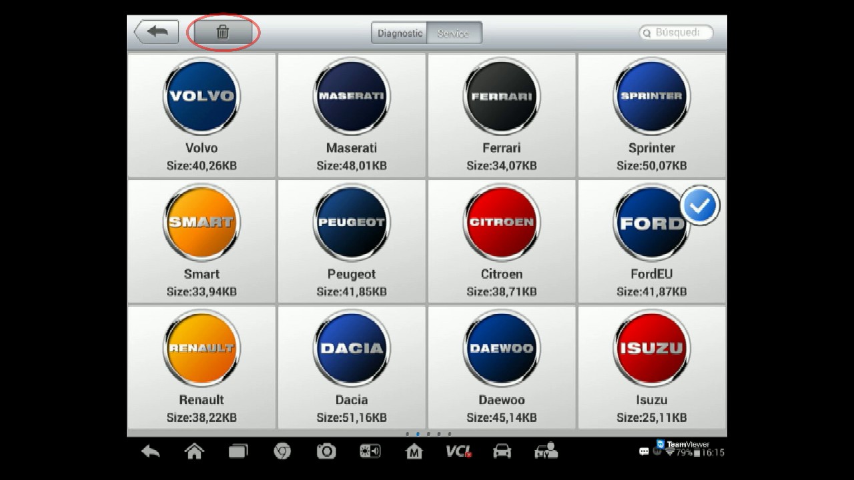Click the 'FordEU' name label
Screen dimensions: 854x480
[x=652, y=274]
